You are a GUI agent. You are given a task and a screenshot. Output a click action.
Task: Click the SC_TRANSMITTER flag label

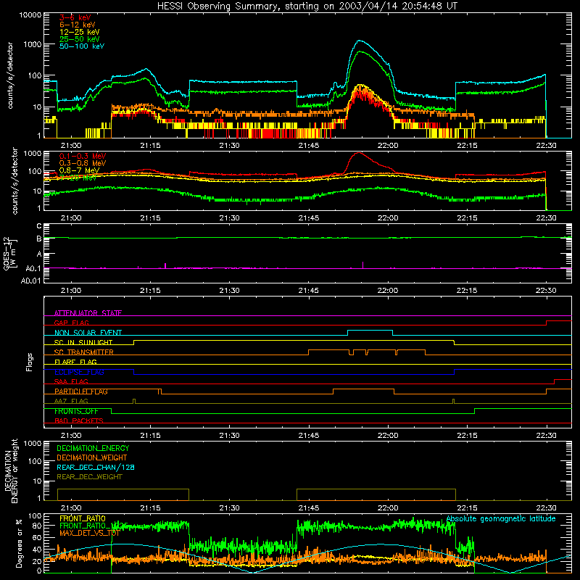(83, 352)
